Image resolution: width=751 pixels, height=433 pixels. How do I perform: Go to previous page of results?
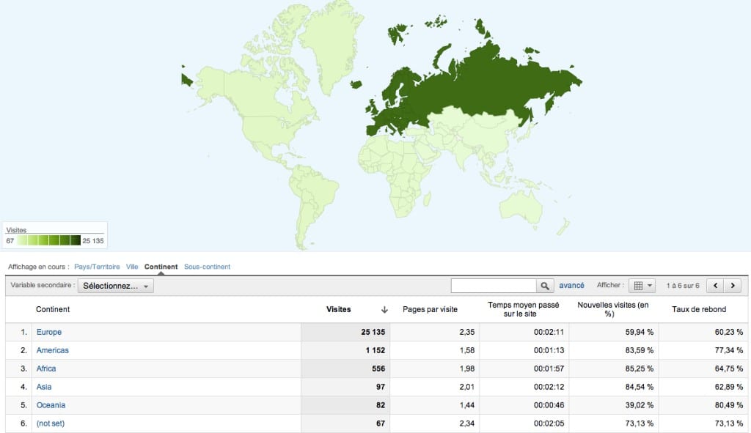715,286
